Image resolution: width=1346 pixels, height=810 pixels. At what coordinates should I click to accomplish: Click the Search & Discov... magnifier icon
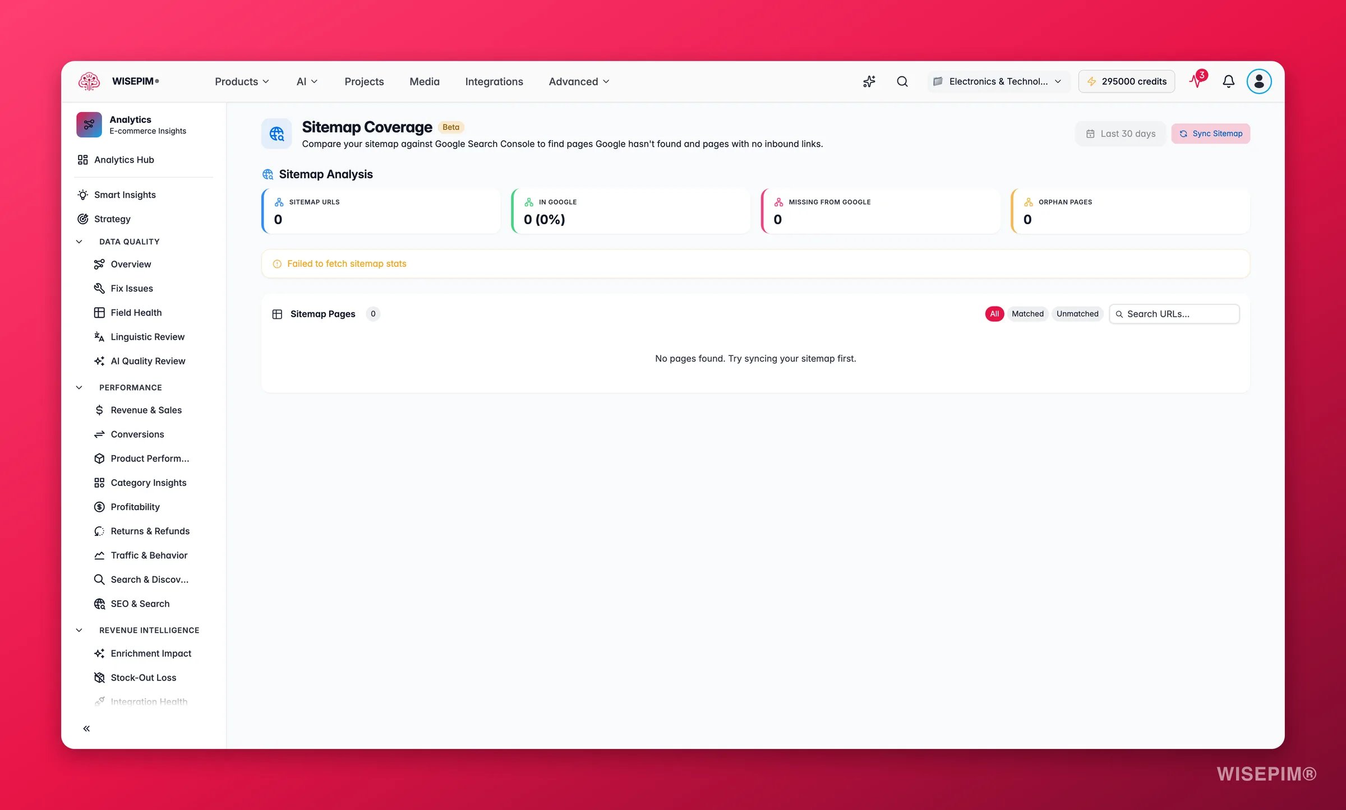pos(99,580)
